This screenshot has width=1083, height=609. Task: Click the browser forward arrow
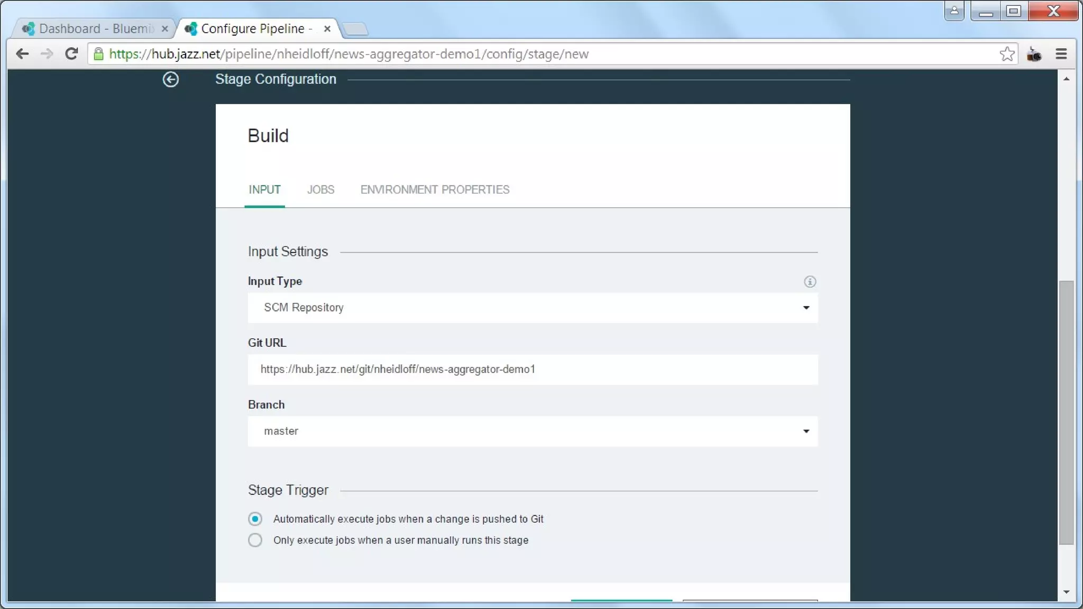click(x=47, y=54)
